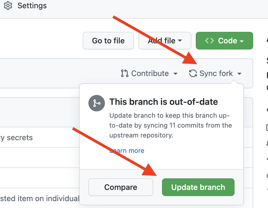Click the Settings gear icon

[x=8, y=5]
